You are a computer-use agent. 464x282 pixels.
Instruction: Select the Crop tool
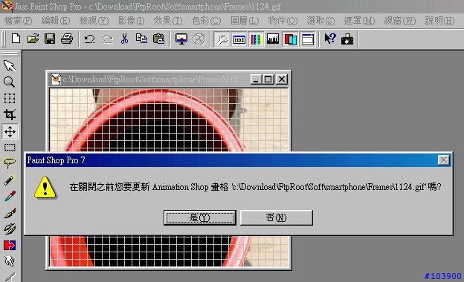(10, 114)
